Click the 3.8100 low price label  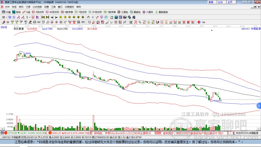pyautogui.click(x=218, y=101)
